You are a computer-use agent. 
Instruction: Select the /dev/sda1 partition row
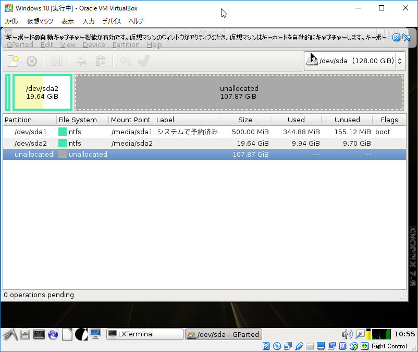coord(204,132)
